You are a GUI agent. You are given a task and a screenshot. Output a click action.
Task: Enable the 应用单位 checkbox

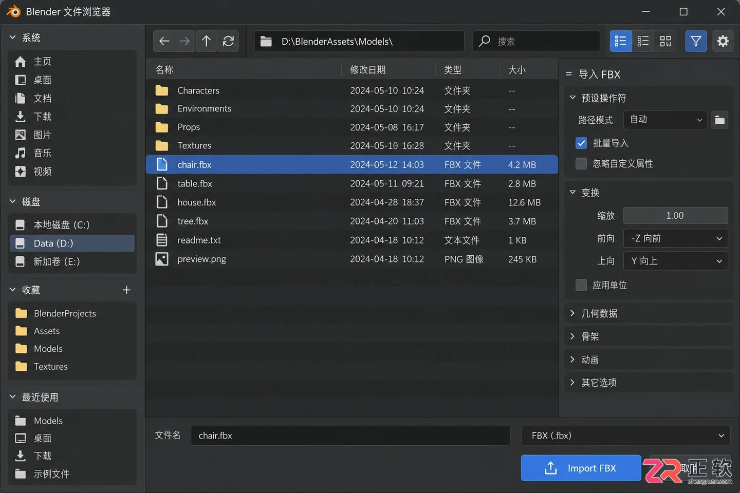coord(581,285)
